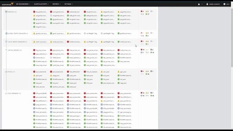Select ltm01.core-net local traffic manager

[42, 42]
